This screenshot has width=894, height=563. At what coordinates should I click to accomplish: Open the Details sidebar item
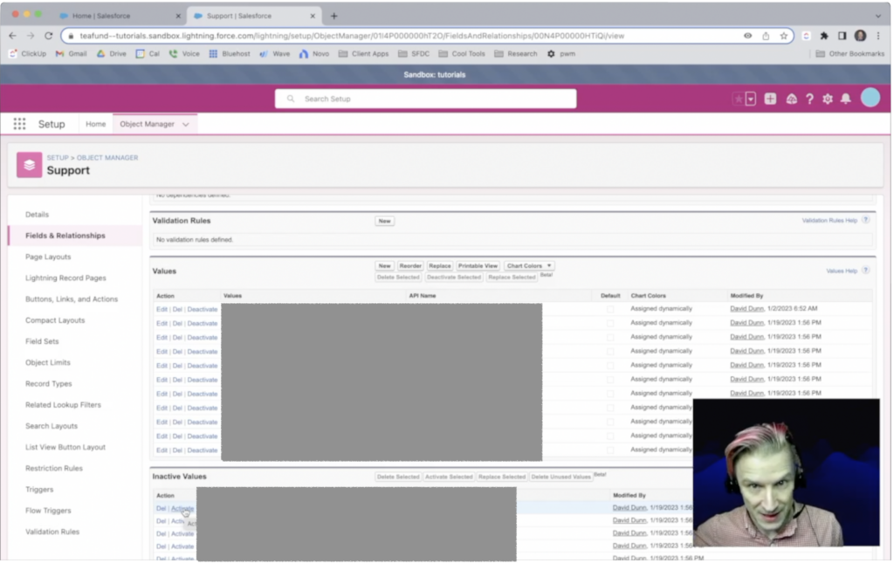coord(37,214)
